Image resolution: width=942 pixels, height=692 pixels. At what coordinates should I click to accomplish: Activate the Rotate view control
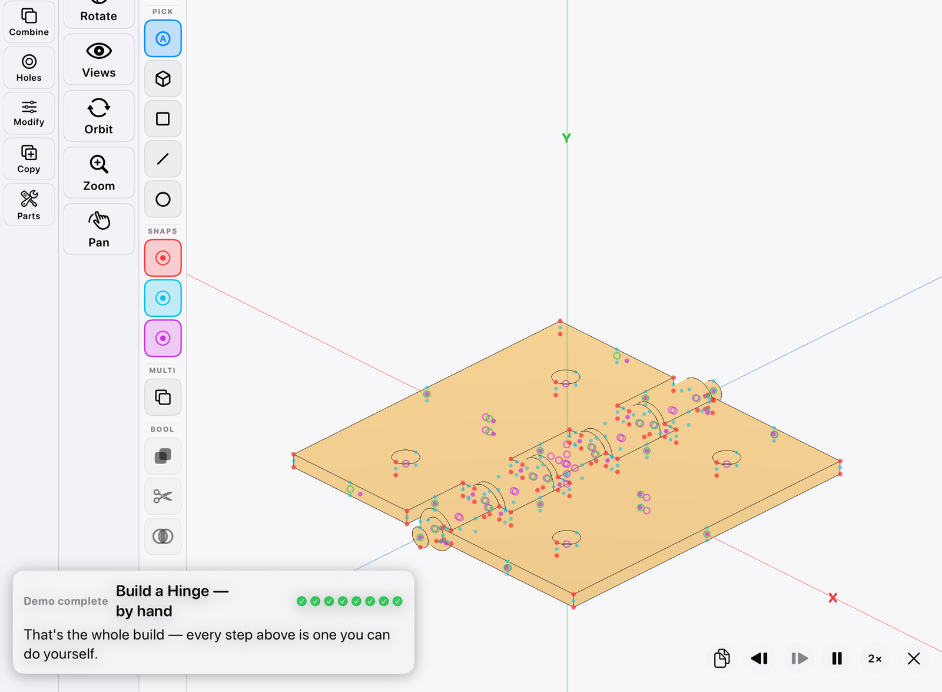(x=99, y=13)
